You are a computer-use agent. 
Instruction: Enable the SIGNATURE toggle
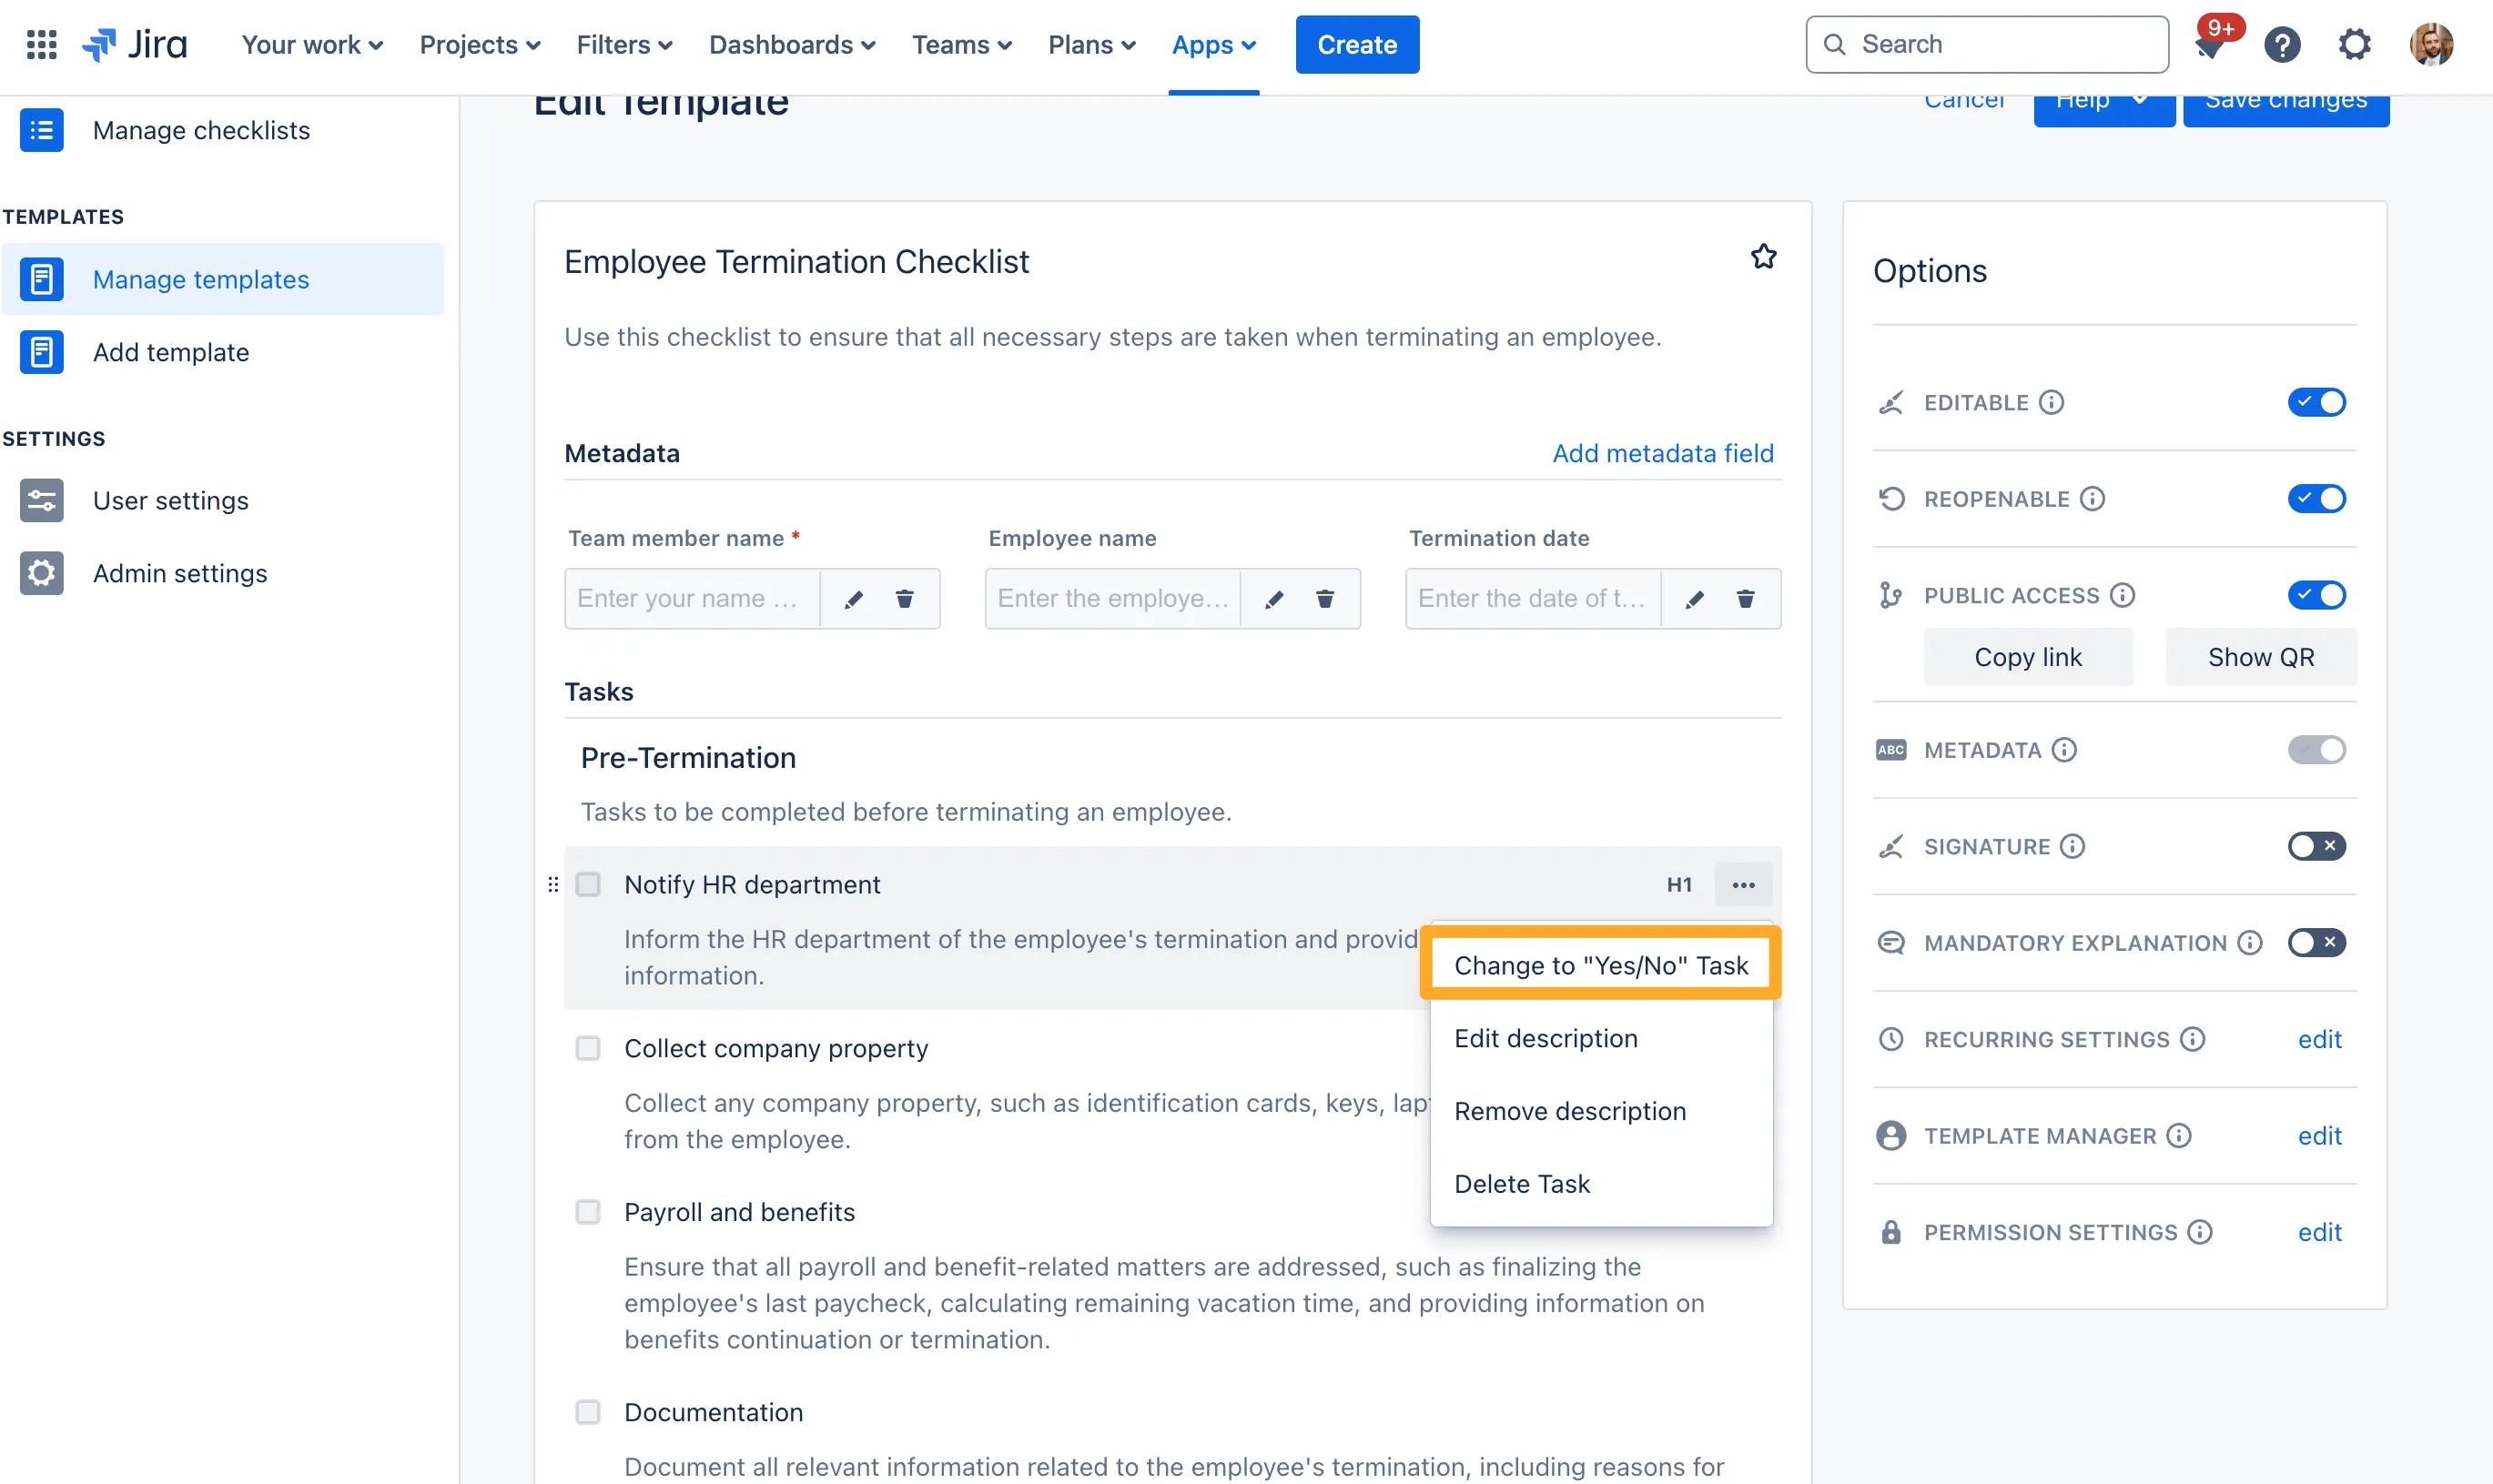click(x=2316, y=846)
